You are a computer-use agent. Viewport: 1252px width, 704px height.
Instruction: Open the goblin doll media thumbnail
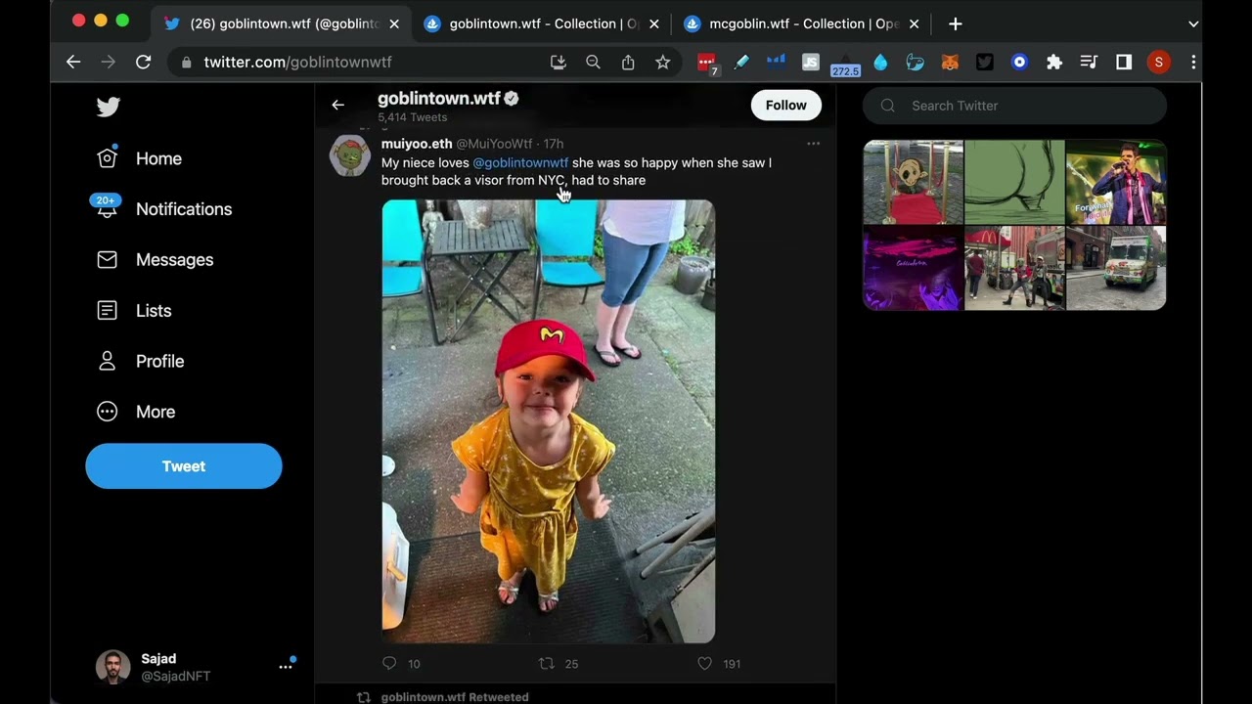(914, 182)
